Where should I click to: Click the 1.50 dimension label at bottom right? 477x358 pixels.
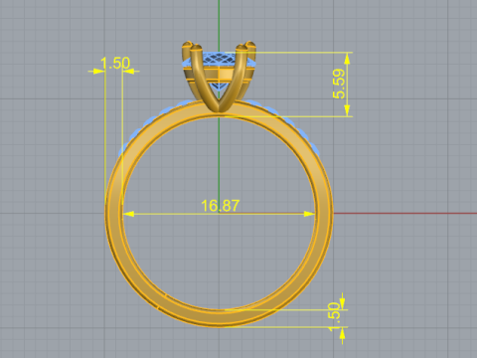(334, 317)
